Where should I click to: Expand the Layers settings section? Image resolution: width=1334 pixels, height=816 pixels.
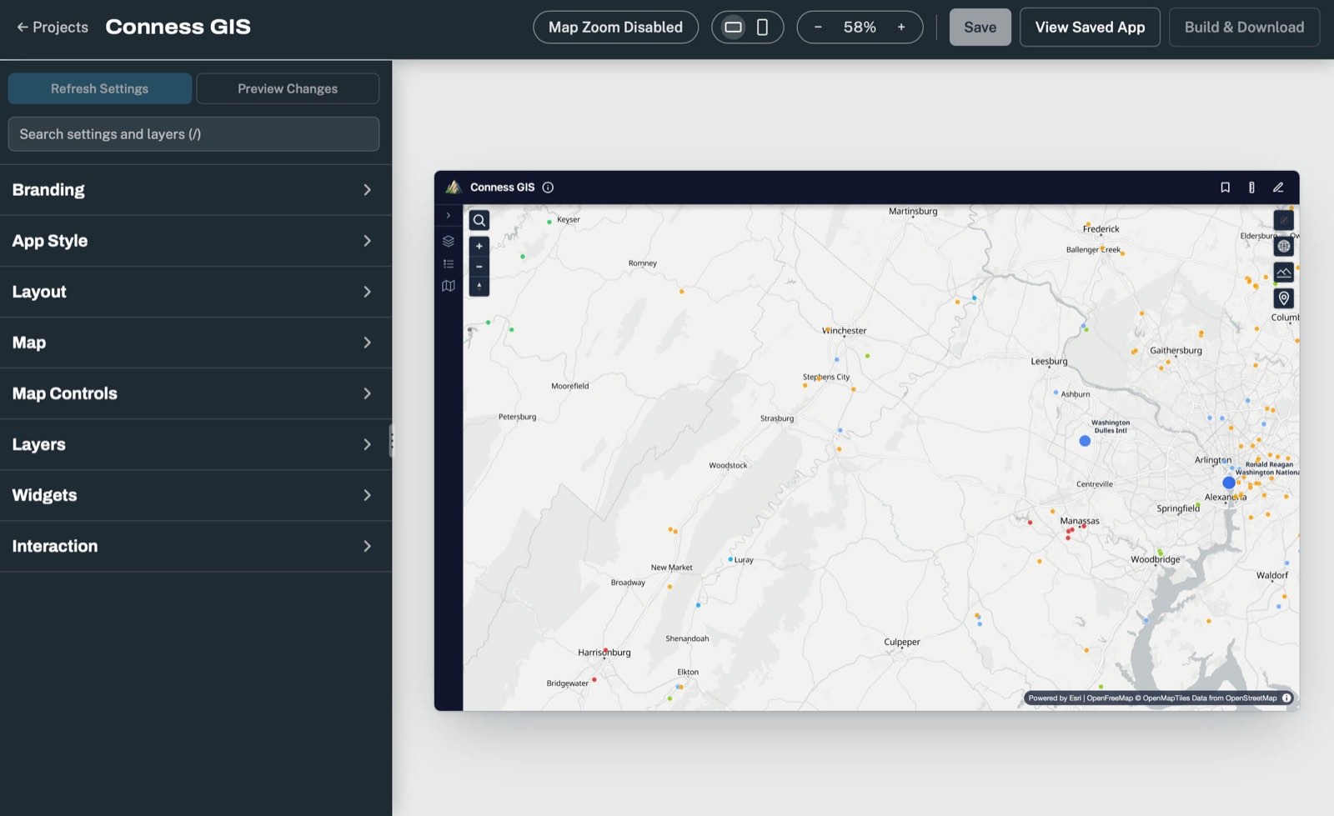point(196,444)
